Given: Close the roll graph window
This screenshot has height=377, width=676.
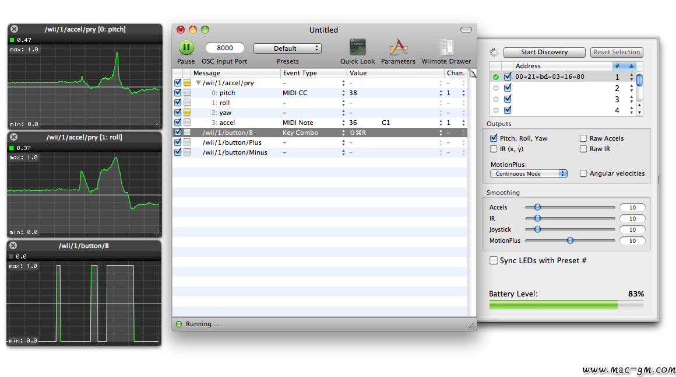Looking at the screenshot, I should [x=14, y=137].
